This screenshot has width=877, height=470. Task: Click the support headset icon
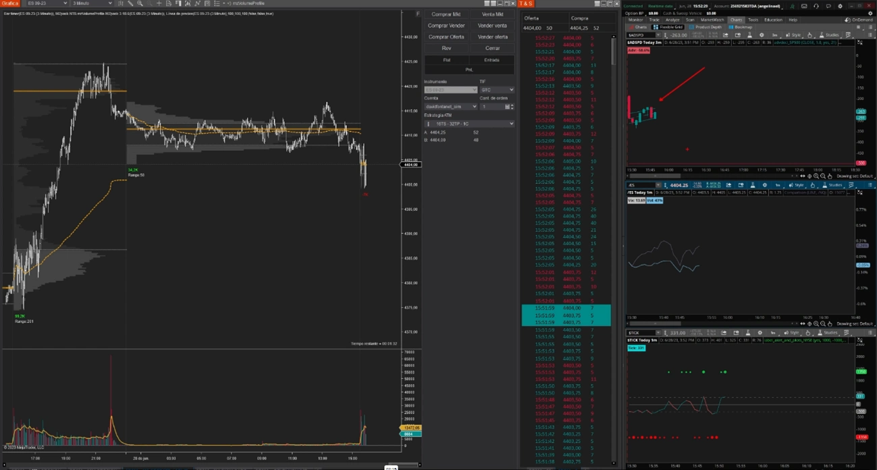816,6
